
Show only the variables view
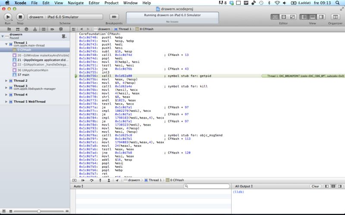[x=327, y=186]
